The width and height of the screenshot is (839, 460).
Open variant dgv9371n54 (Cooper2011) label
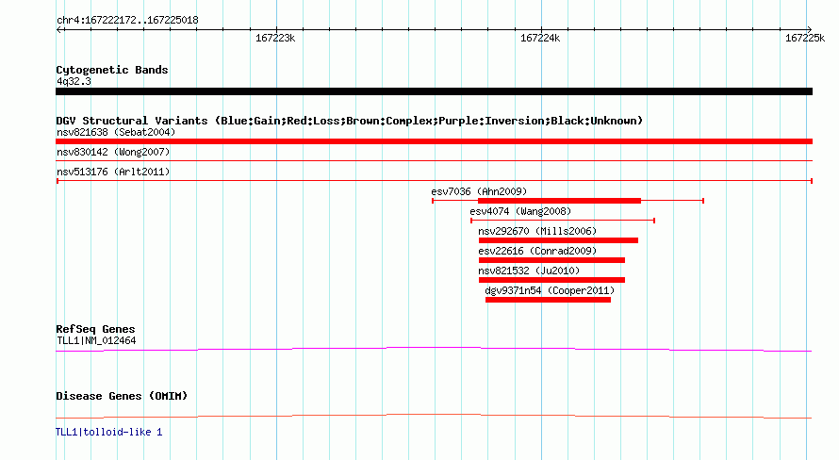(550, 290)
